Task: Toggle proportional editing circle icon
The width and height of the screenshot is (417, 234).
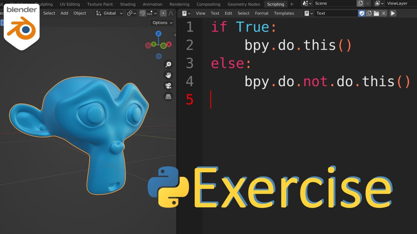Action: [163, 13]
